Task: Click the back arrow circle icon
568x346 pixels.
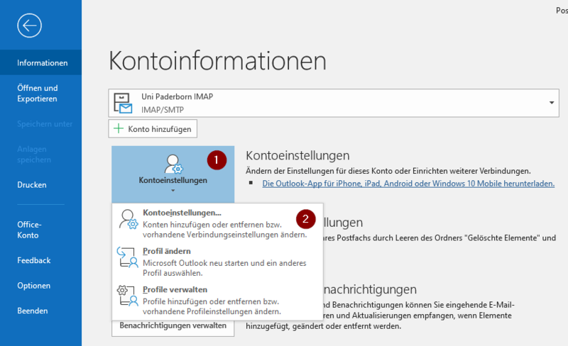Action: 29,26
